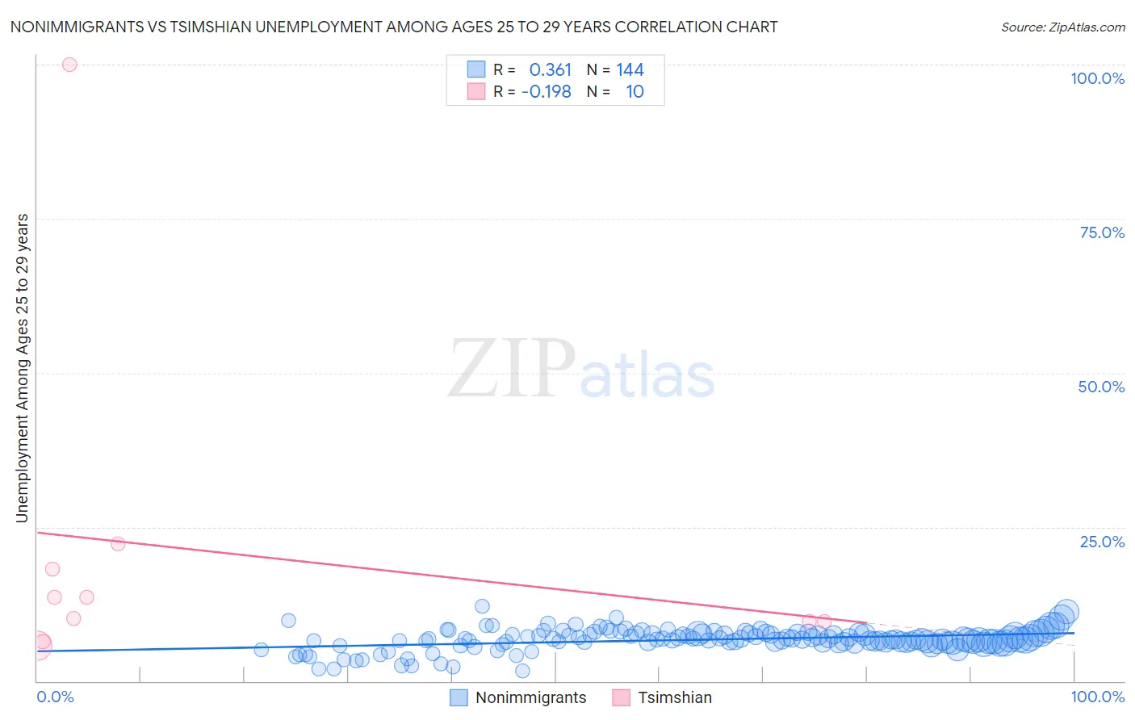
Task: Click the 25.0% y-axis tick label
Action: 1102,542
